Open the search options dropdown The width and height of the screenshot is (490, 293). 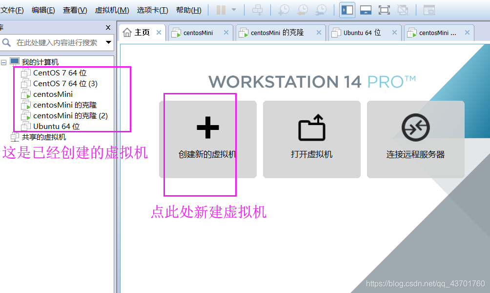(108, 43)
